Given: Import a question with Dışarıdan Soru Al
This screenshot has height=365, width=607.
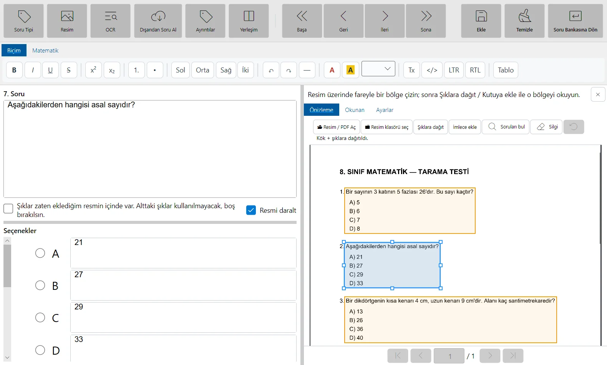Looking at the screenshot, I should pos(158,21).
